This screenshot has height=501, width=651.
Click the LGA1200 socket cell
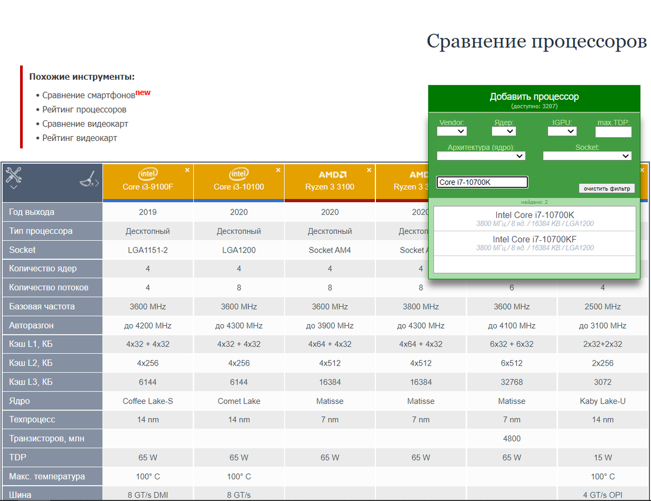pos(239,250)
